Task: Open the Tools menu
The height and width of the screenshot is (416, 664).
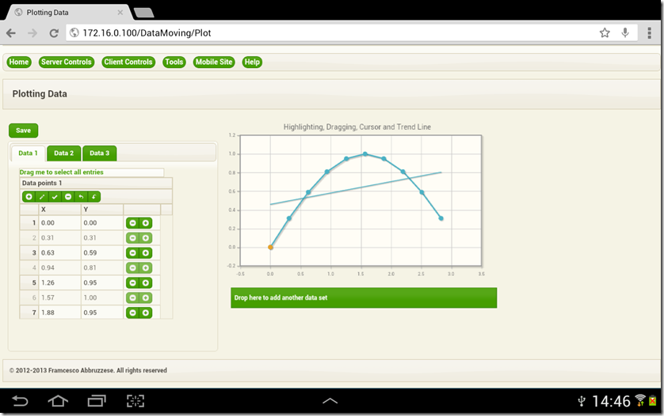Action: tap(174, 62)
